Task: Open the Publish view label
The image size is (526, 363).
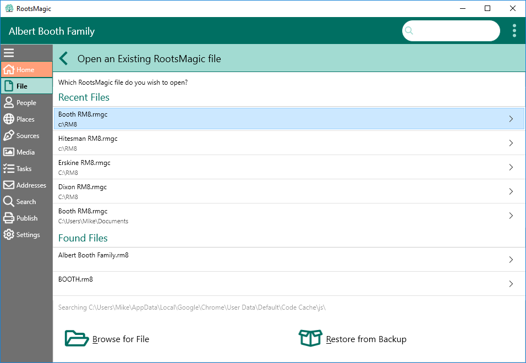Action: 27,218
